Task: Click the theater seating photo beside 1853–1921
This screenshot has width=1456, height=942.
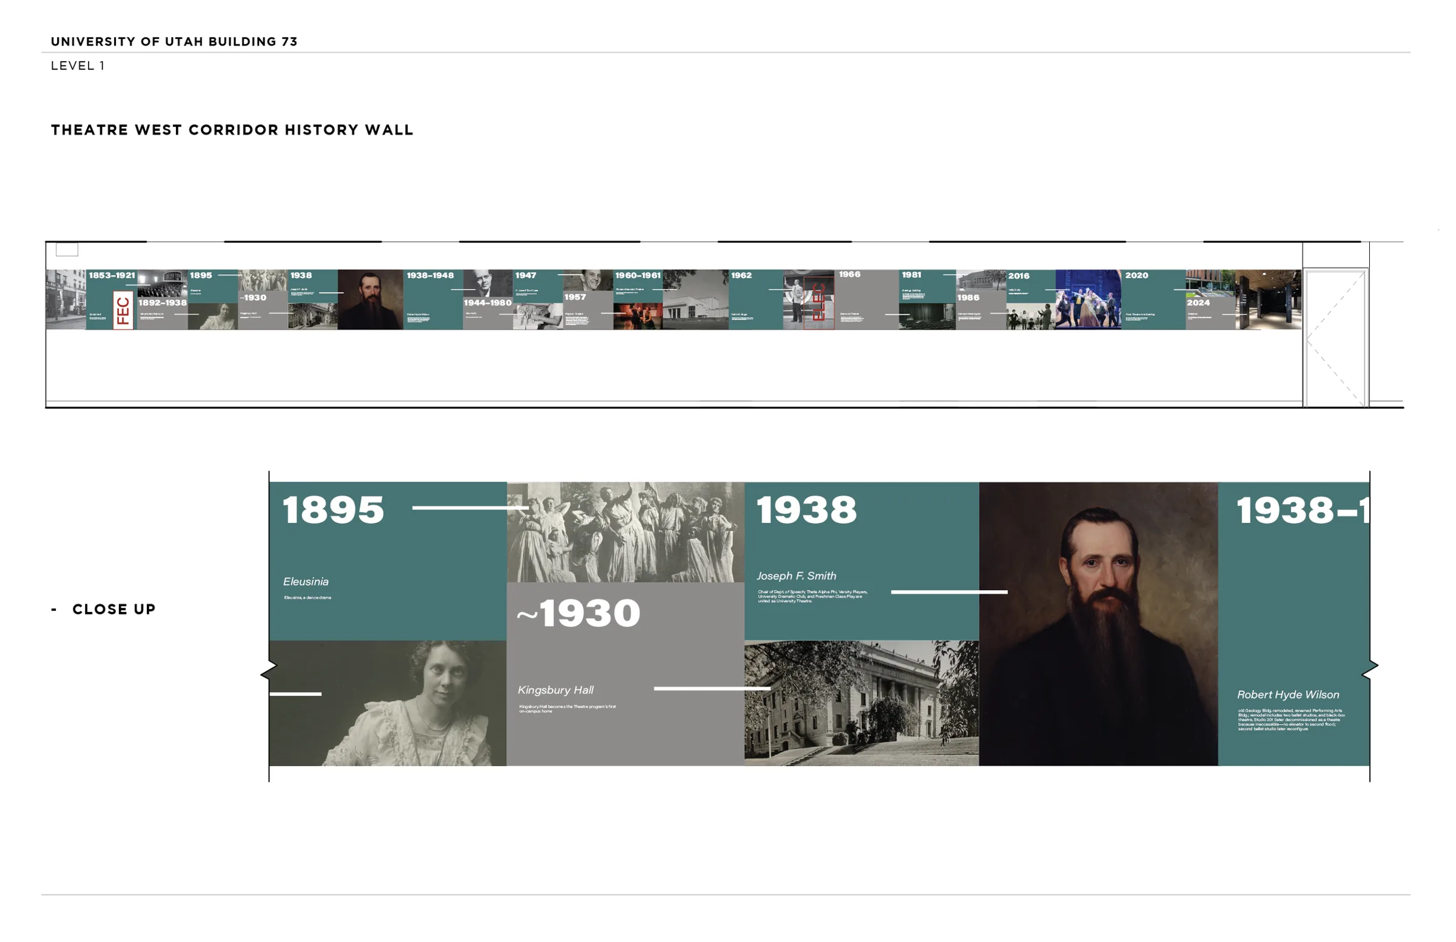Action: (162, 283)
